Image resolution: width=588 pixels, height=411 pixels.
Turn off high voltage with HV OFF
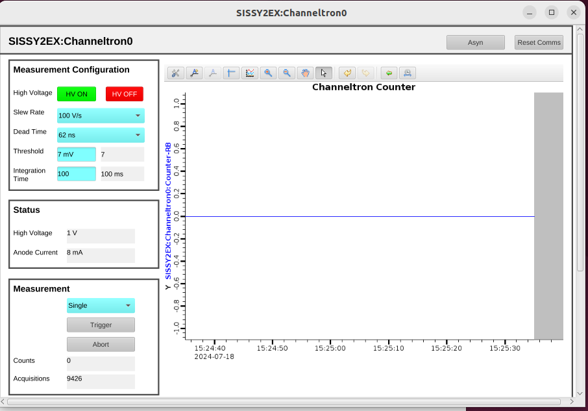click(x=125, y=93)
